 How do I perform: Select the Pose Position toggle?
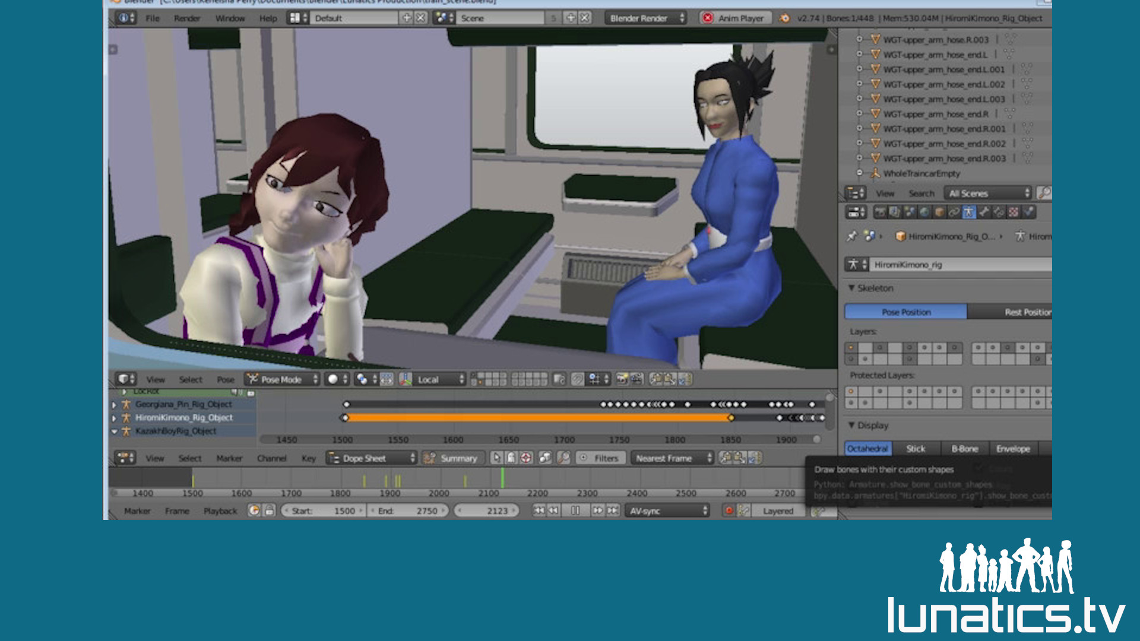click(906, 312)
